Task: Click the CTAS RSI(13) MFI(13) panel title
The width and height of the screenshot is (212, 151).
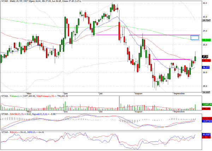Action: pyautogui.click(x=23, y=132)
